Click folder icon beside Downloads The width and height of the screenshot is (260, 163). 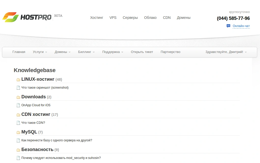pyautogui.click(x=18, y=97)
